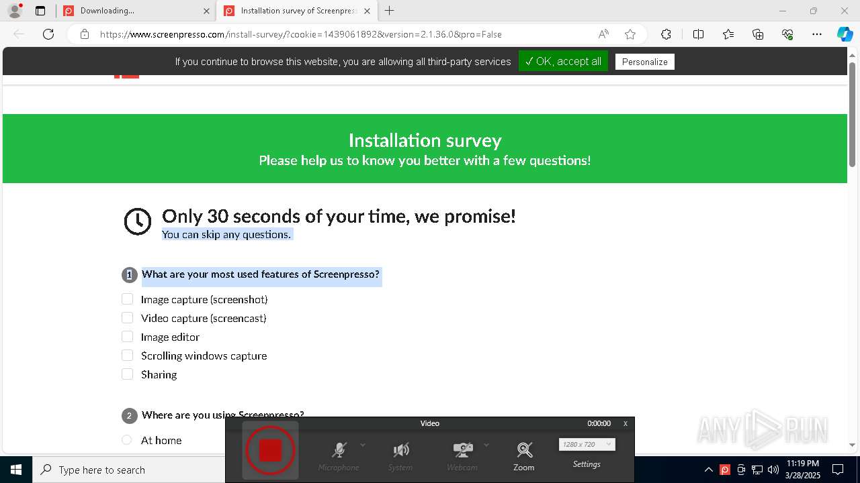Open tab actions menu

40,11
